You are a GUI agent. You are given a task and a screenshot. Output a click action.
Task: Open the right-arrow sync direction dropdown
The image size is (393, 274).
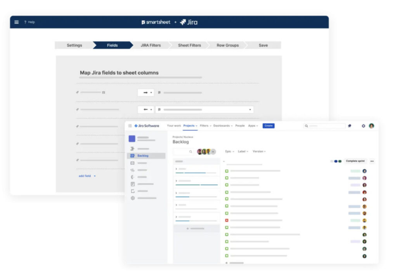point(146,92)
